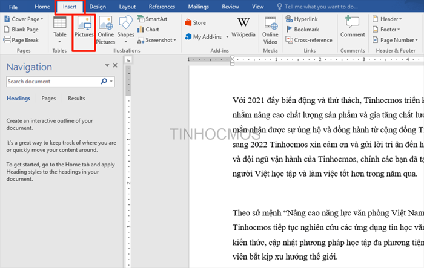Image resolution: width=424 pixels, height=268 pixels.
Task: Insert a Cross-reference
Action: tap(309, 40)
